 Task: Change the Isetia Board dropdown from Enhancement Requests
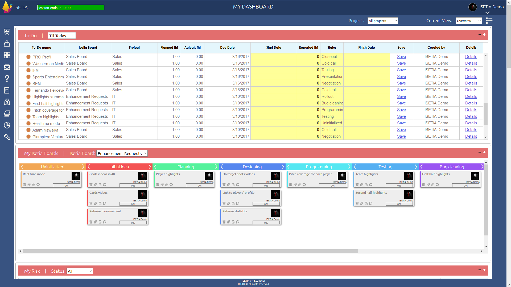(x=122, y=153)
